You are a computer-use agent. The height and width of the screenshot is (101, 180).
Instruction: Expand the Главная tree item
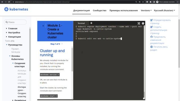click(6, 28)
